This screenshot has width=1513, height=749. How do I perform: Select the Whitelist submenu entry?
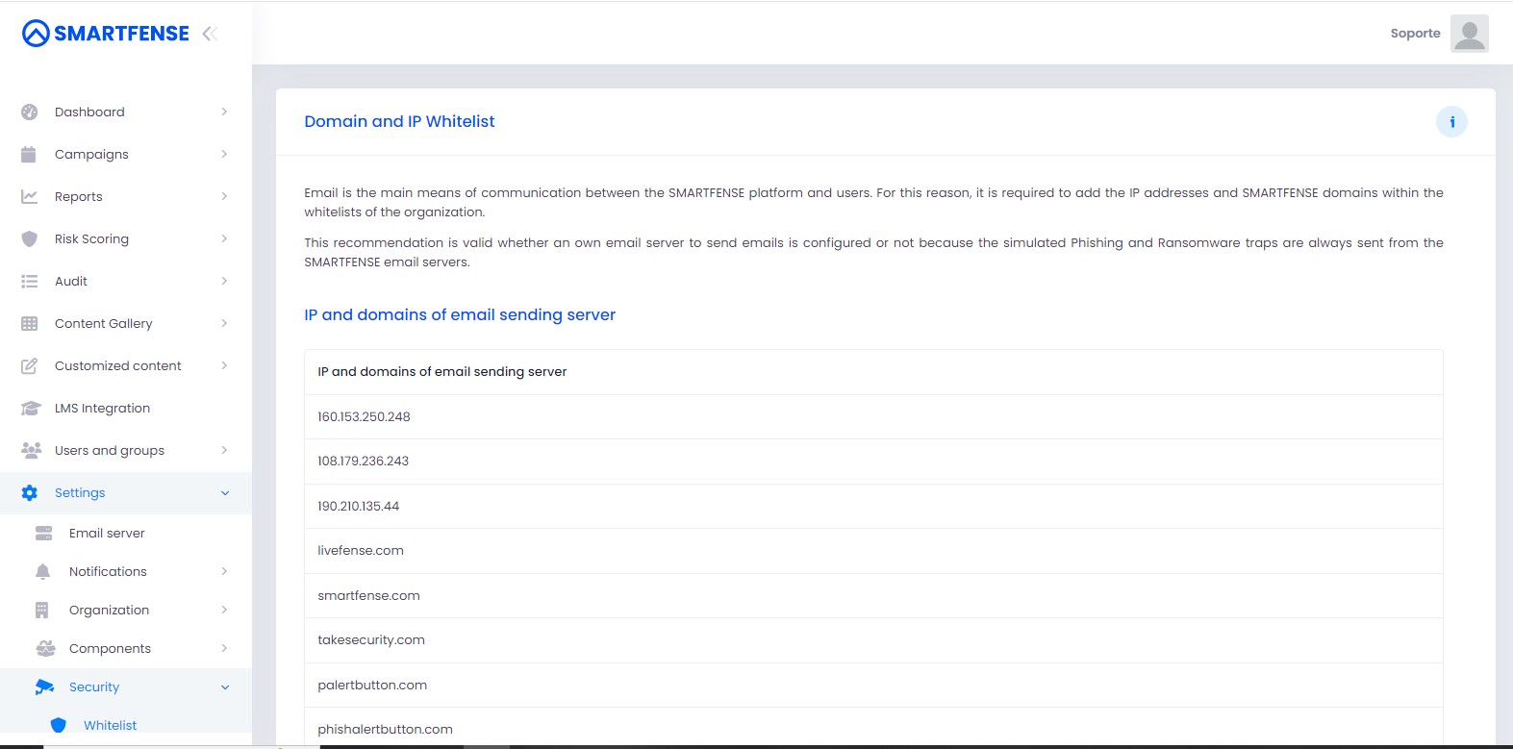point(126,725)
